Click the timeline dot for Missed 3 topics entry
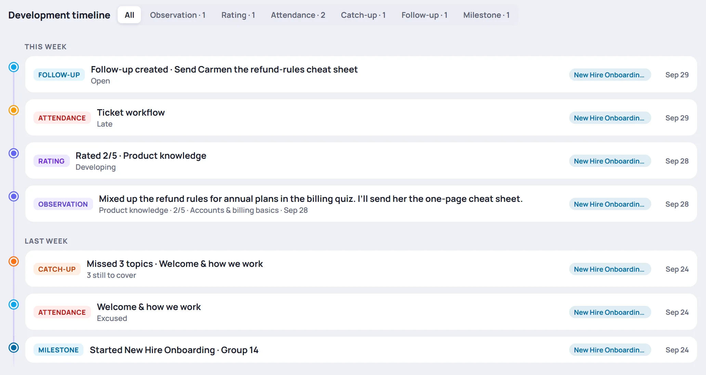The width and height of the screenshot is (706, 375). coord(14,261)
